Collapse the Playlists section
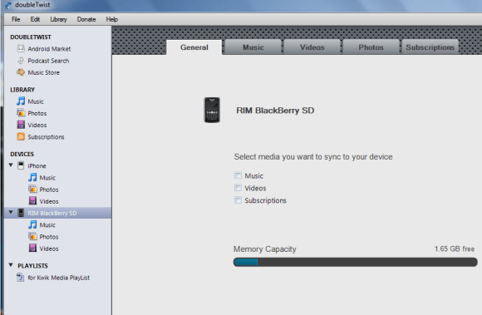 tap(11, 265)
